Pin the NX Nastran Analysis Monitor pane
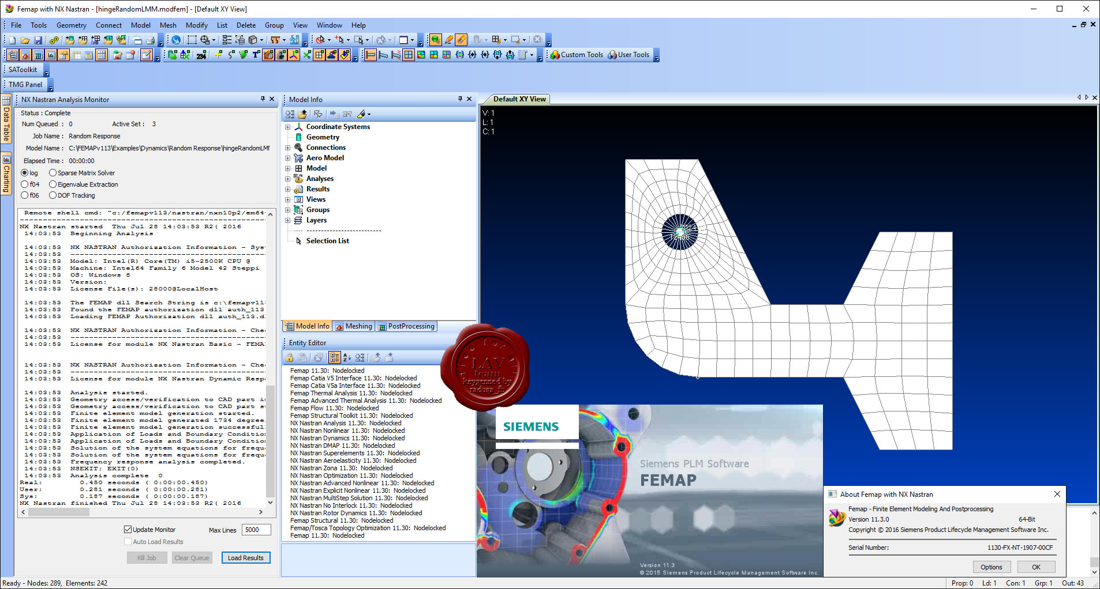 tap(263, 99)
